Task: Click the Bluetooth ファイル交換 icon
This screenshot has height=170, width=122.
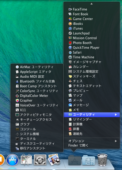Action: click(x=17, y=81)
